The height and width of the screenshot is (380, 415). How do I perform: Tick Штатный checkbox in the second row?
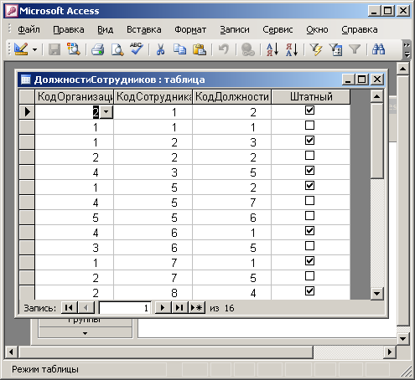coord(309,126)
